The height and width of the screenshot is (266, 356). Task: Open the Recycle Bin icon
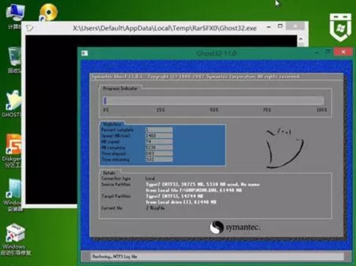click(x=15, y=57)
